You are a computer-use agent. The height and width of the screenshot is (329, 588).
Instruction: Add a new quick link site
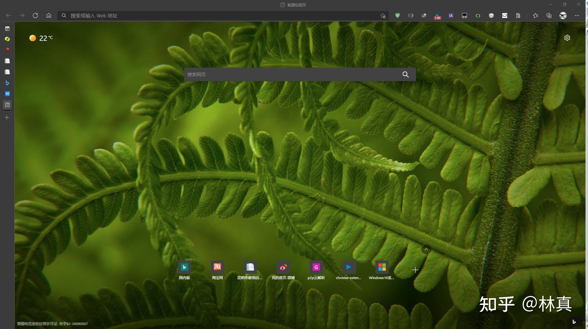(x=415, y=270)
